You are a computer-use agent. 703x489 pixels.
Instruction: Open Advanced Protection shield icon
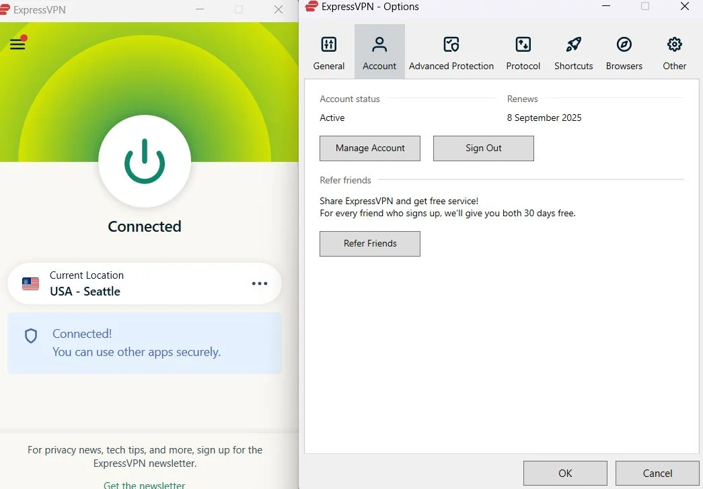point(451,44)
